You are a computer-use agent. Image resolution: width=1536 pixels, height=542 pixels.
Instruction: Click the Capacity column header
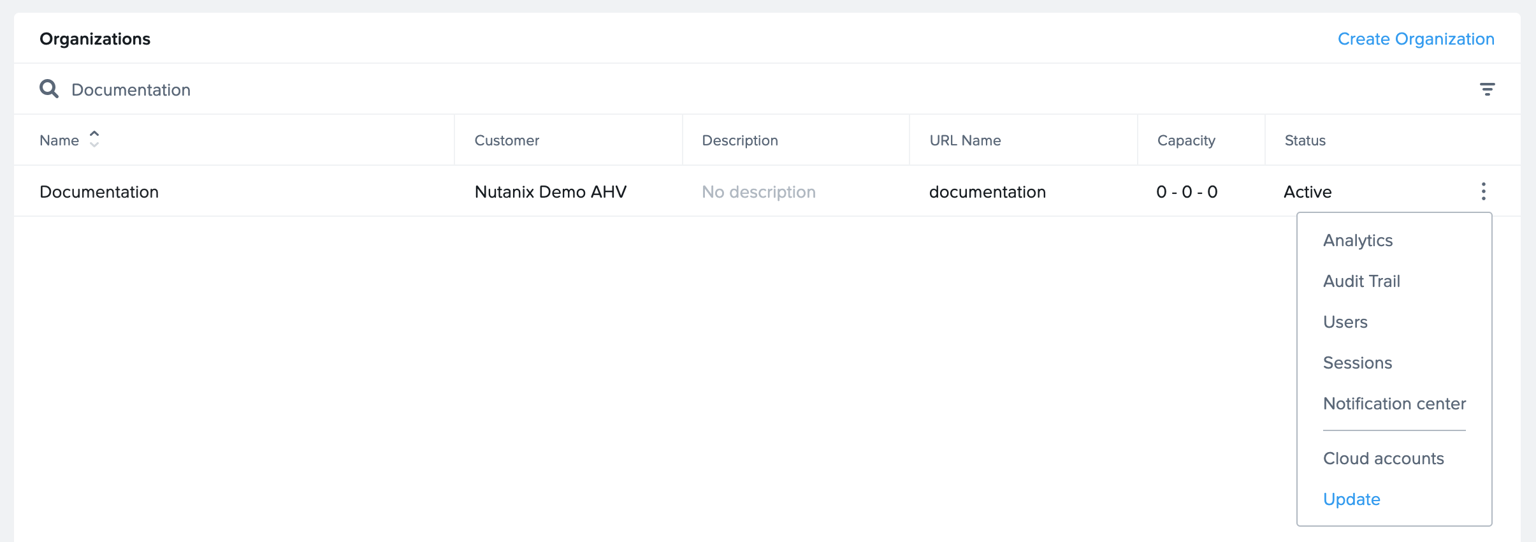[x=1186, y=140]
